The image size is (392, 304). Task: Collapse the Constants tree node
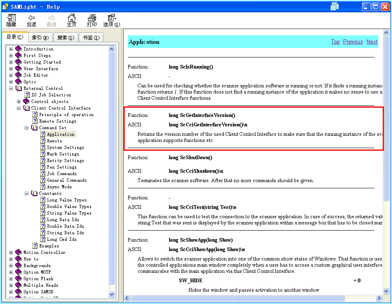pyautogui.click(x=26, y=193)
